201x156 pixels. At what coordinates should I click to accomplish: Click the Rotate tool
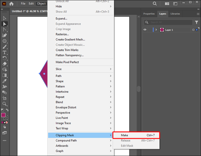tap(4, 58)
